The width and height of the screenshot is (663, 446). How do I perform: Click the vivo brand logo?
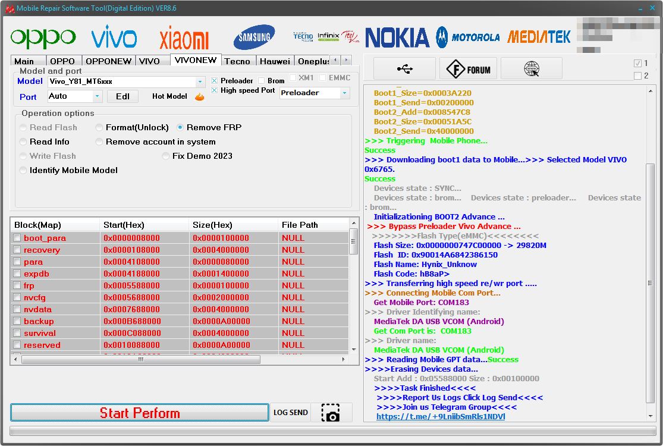click(x=114, y=37)
